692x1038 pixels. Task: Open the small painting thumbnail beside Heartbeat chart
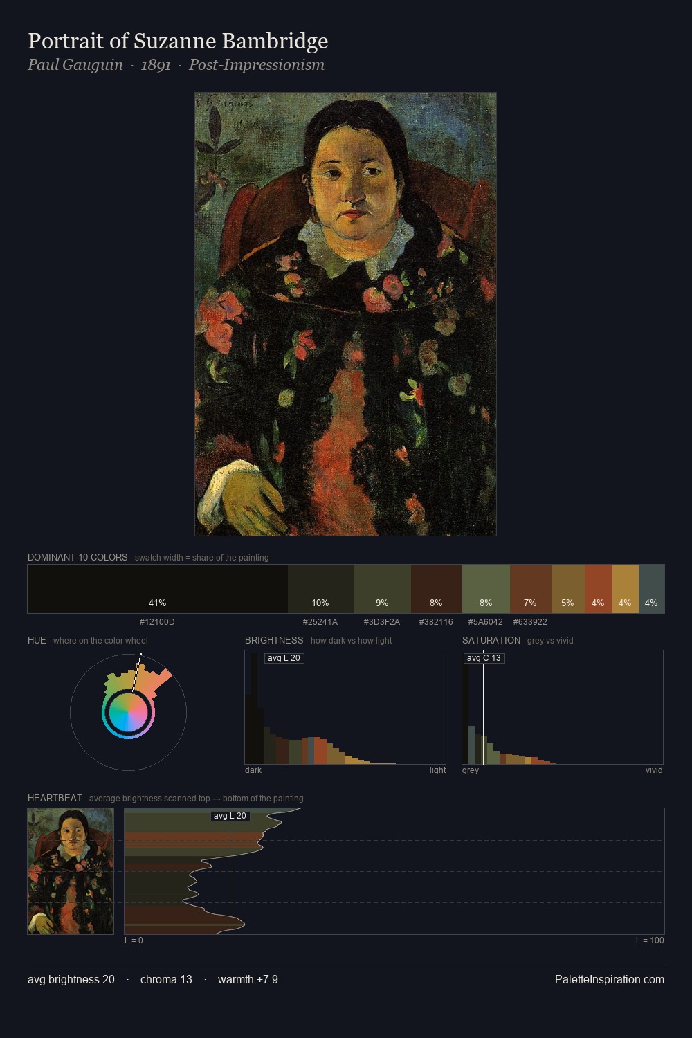pos(71,871)
